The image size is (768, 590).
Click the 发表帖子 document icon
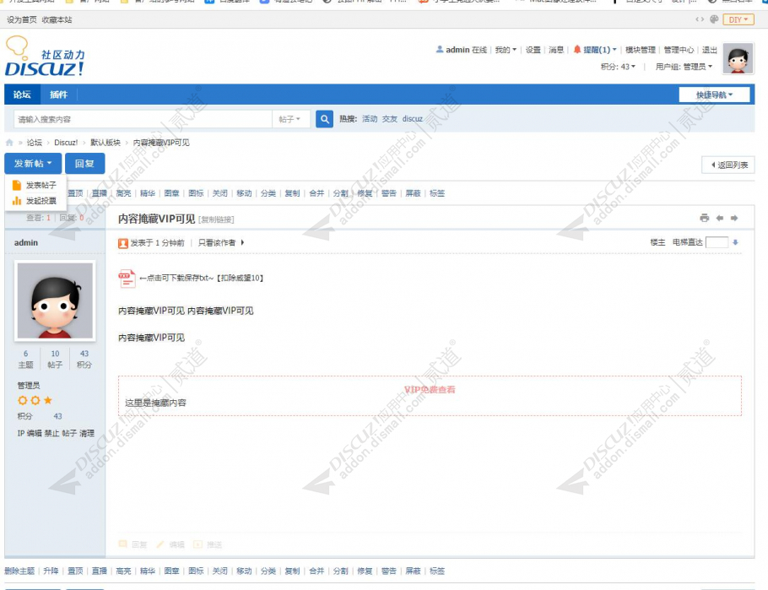[17, 185]
